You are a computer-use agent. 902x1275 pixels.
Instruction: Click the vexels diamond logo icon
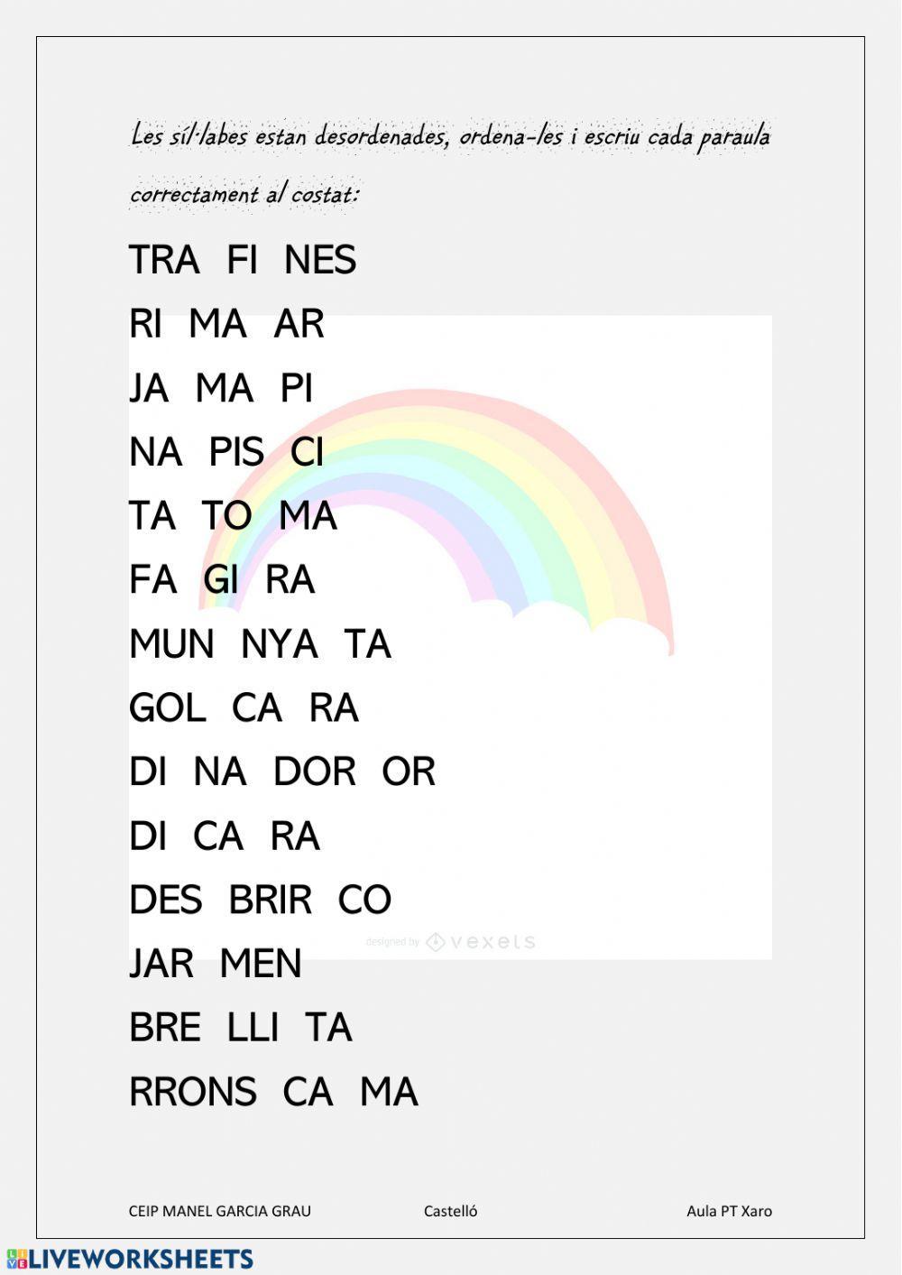tap(436, 942)
